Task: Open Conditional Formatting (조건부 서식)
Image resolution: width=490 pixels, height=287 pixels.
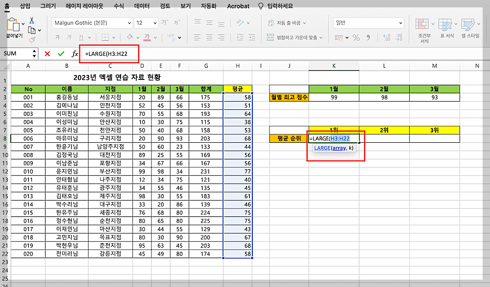Action: [424, 31]
